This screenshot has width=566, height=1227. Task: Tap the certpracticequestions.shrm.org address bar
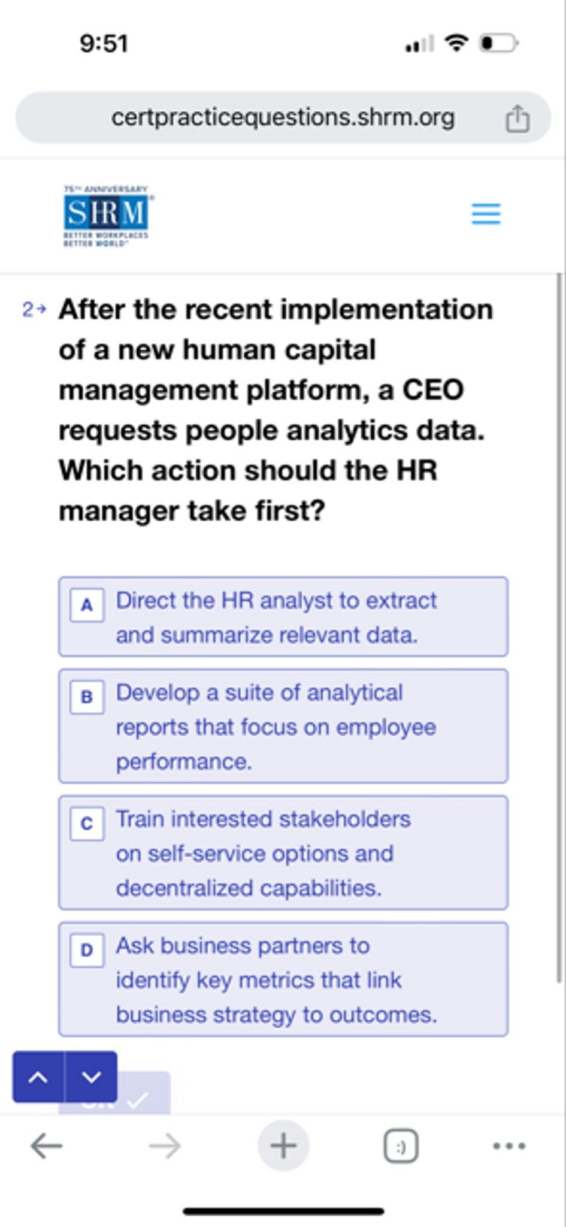tap(283, 117)
